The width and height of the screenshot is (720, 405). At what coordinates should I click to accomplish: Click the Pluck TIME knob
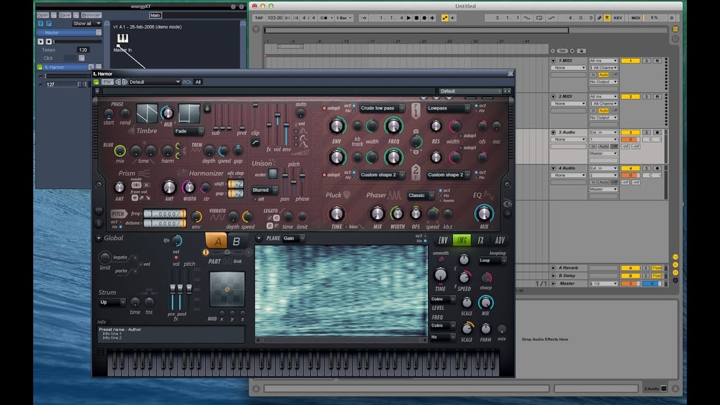pos(336,214)
